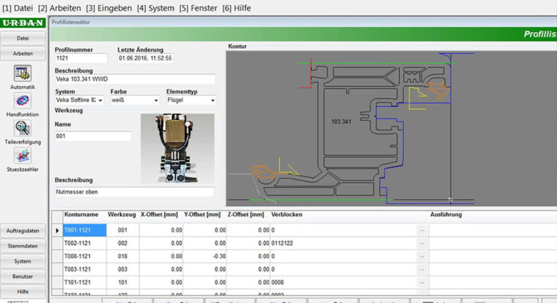Click the URBAN logo
Image resolution: width=557 pixels, height=303 pixels.
(23, 23)
